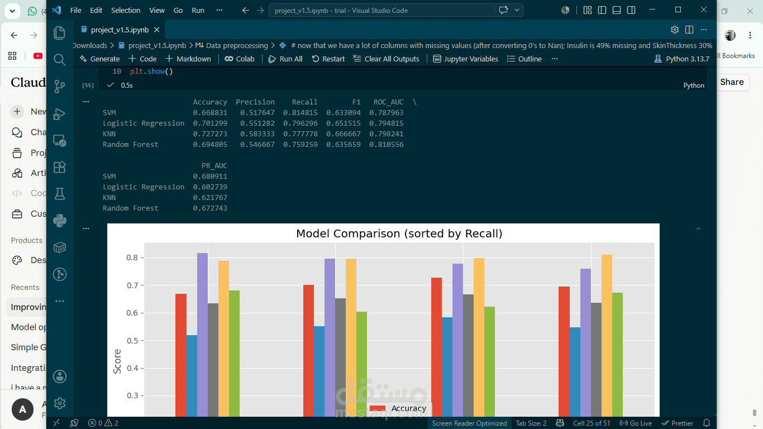Toggle the bottom panel visibility
Viewport: 763px width, 429px height.
(x=617, y=10)
